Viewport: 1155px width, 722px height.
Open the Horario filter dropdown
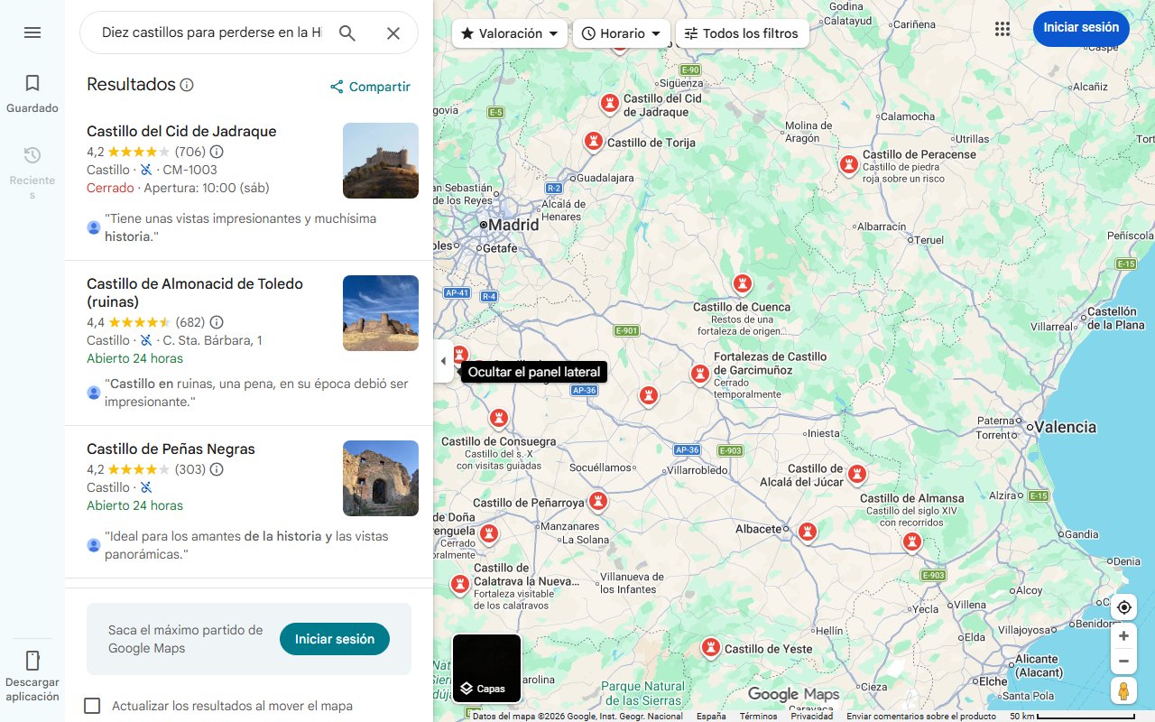621,32
